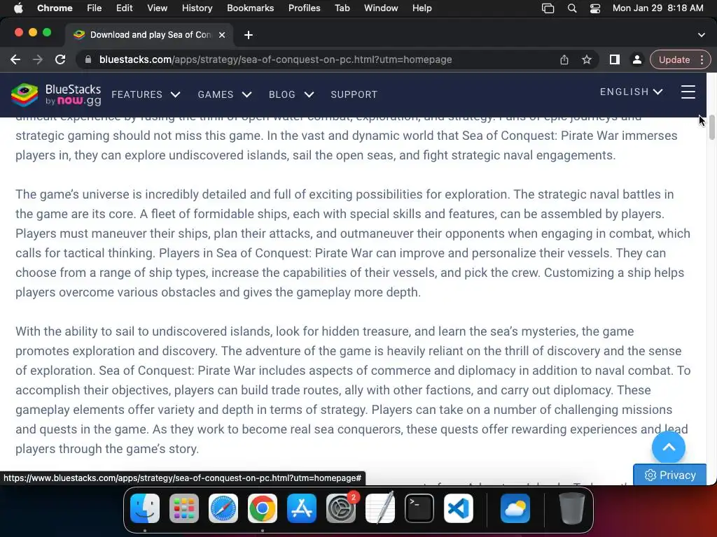Click the Stage Manager menu bar icon
The width and height of the screenshot is (717, 537).
[x=548, y=8]
